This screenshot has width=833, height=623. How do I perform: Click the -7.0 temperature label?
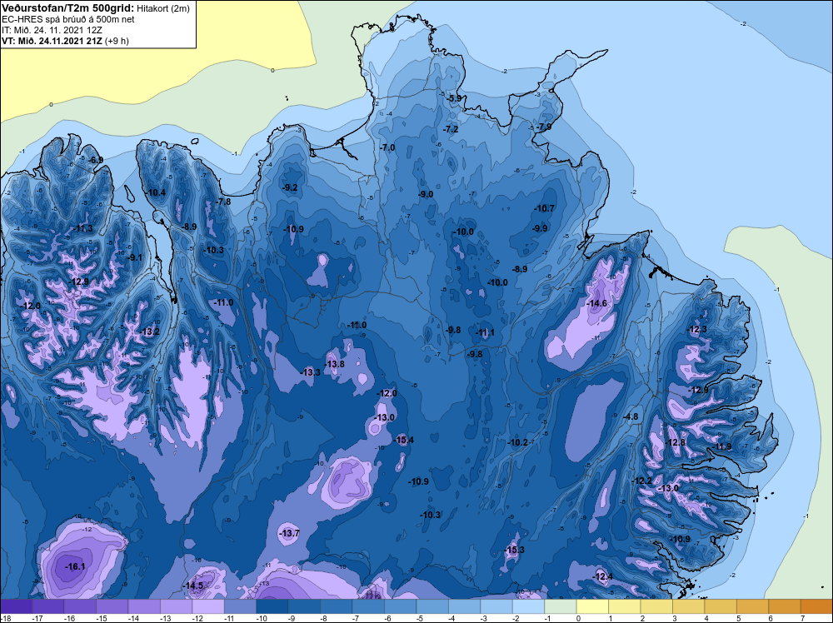point(388,147)
